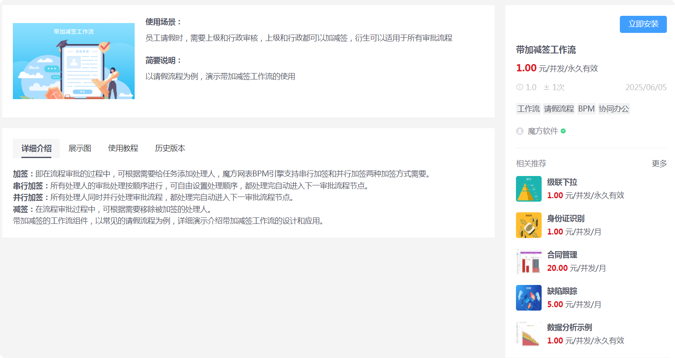Click the BPM tag

586,109
